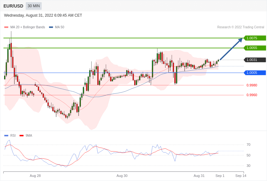Image resolution: width=267 pixels, height=181 pixels.
Task: Click the 9MA legend label
Action: (x=29, y=135)
